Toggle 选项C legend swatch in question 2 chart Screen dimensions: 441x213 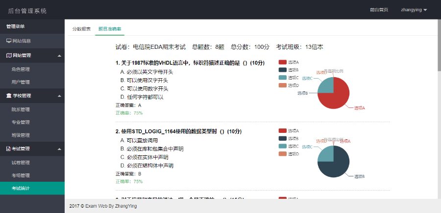[x=282, y=146]
